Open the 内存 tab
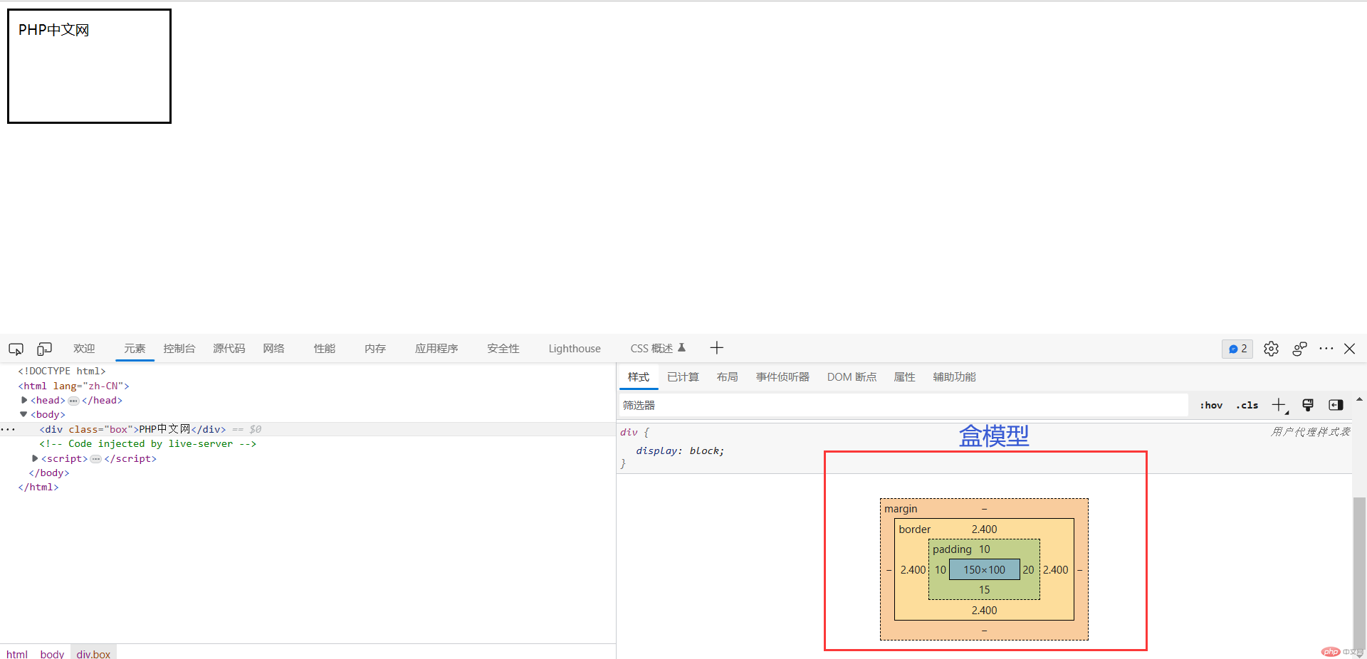This screenshot has width=1367, height=659. coord(375,349)
